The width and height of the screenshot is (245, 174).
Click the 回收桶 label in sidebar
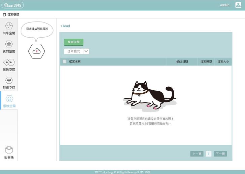(x=9, y=157)
